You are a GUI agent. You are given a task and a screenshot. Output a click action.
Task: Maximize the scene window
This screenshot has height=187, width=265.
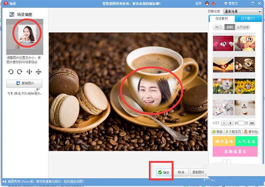coord(253,3)
